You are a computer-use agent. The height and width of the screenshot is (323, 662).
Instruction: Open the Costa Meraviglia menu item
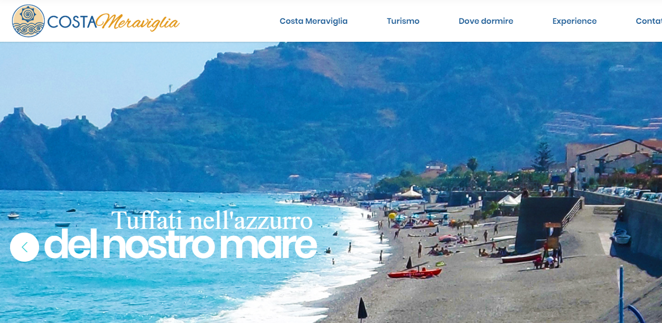click(x=313, y=21)
